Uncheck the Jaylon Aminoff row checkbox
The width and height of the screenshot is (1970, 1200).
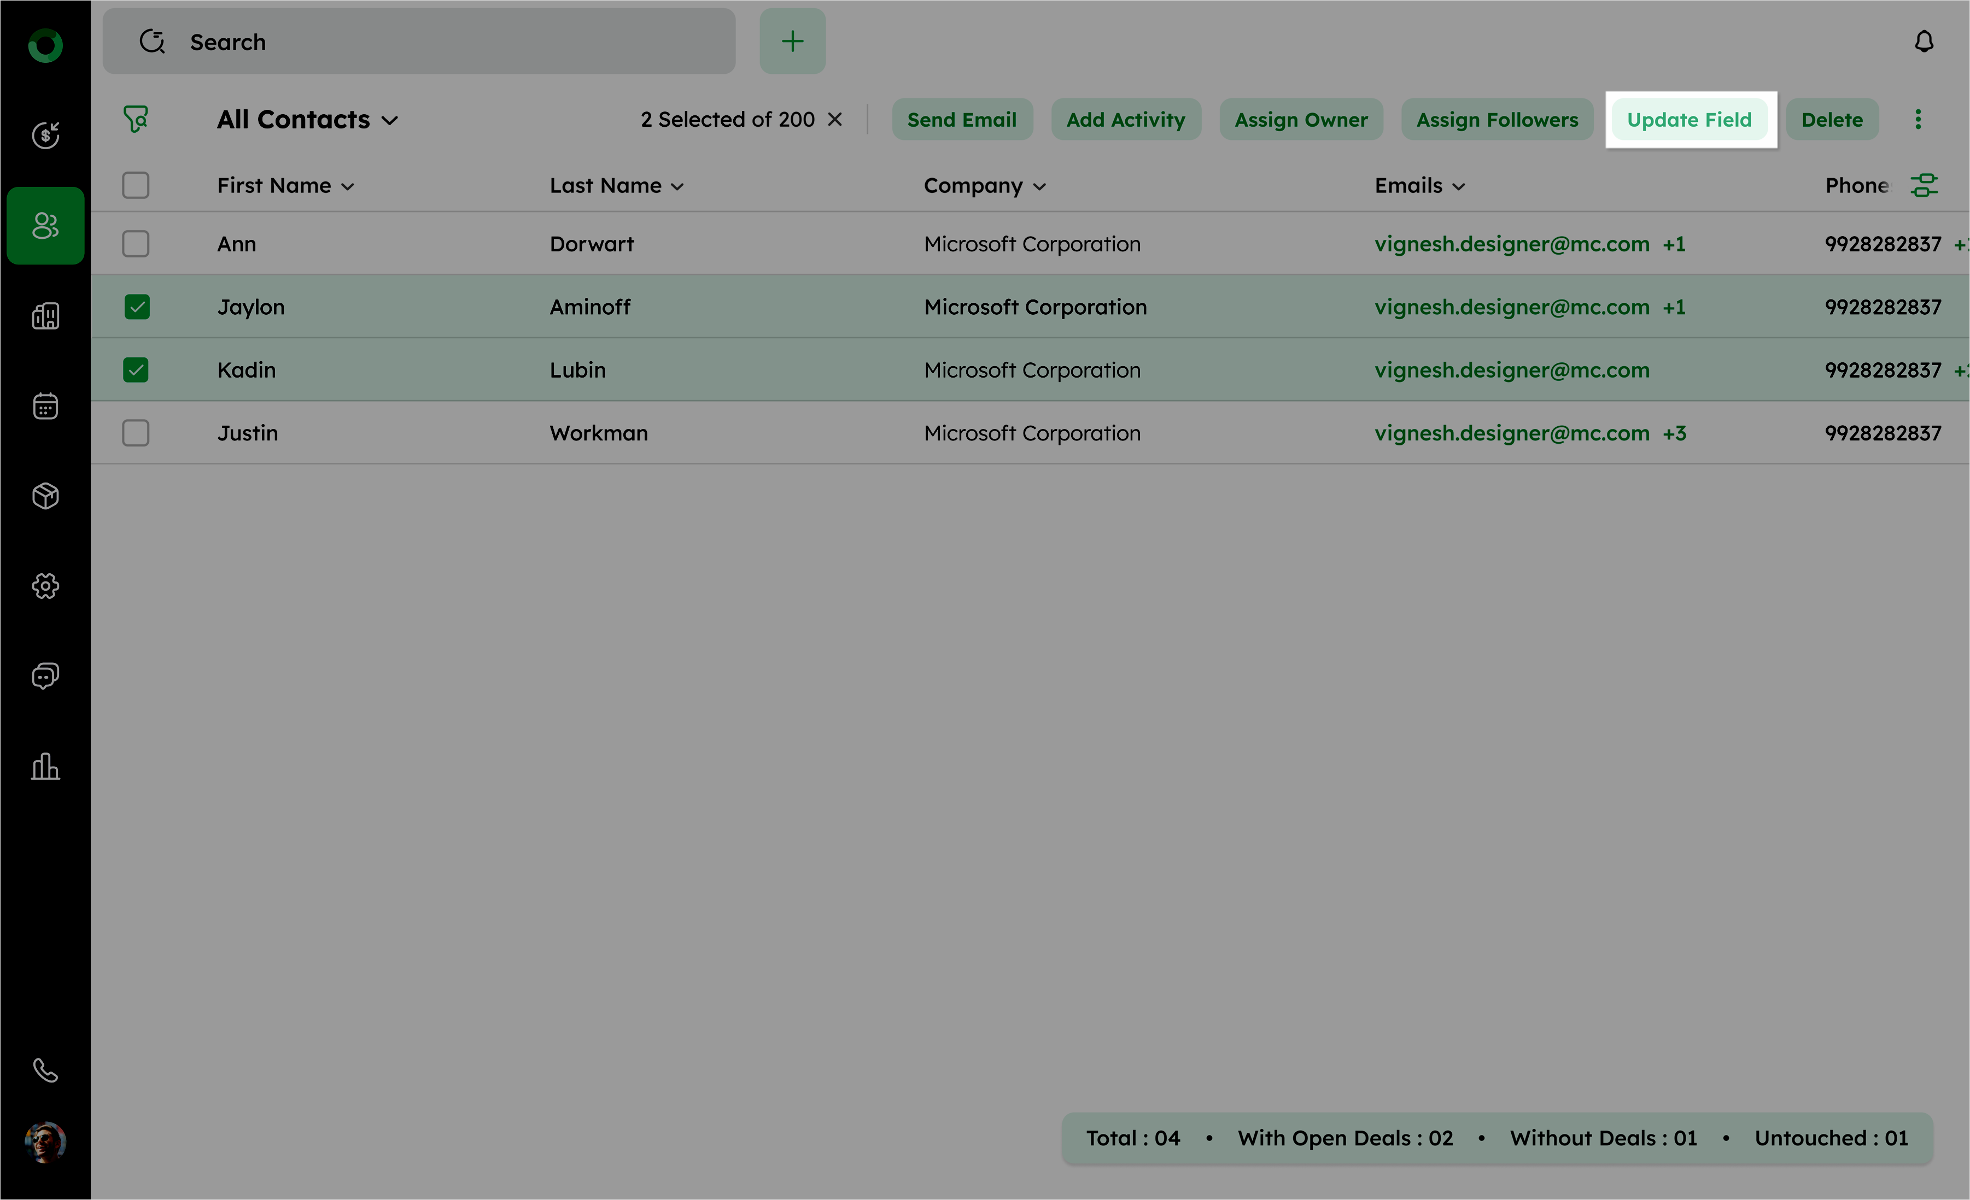click(137, 307)
